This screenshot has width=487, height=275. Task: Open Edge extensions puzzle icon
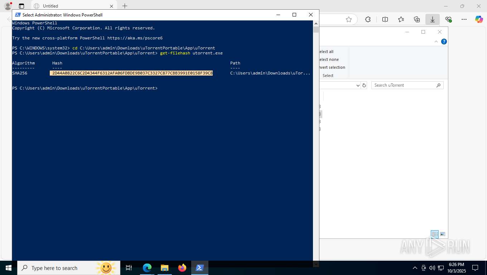click(368, 19)
